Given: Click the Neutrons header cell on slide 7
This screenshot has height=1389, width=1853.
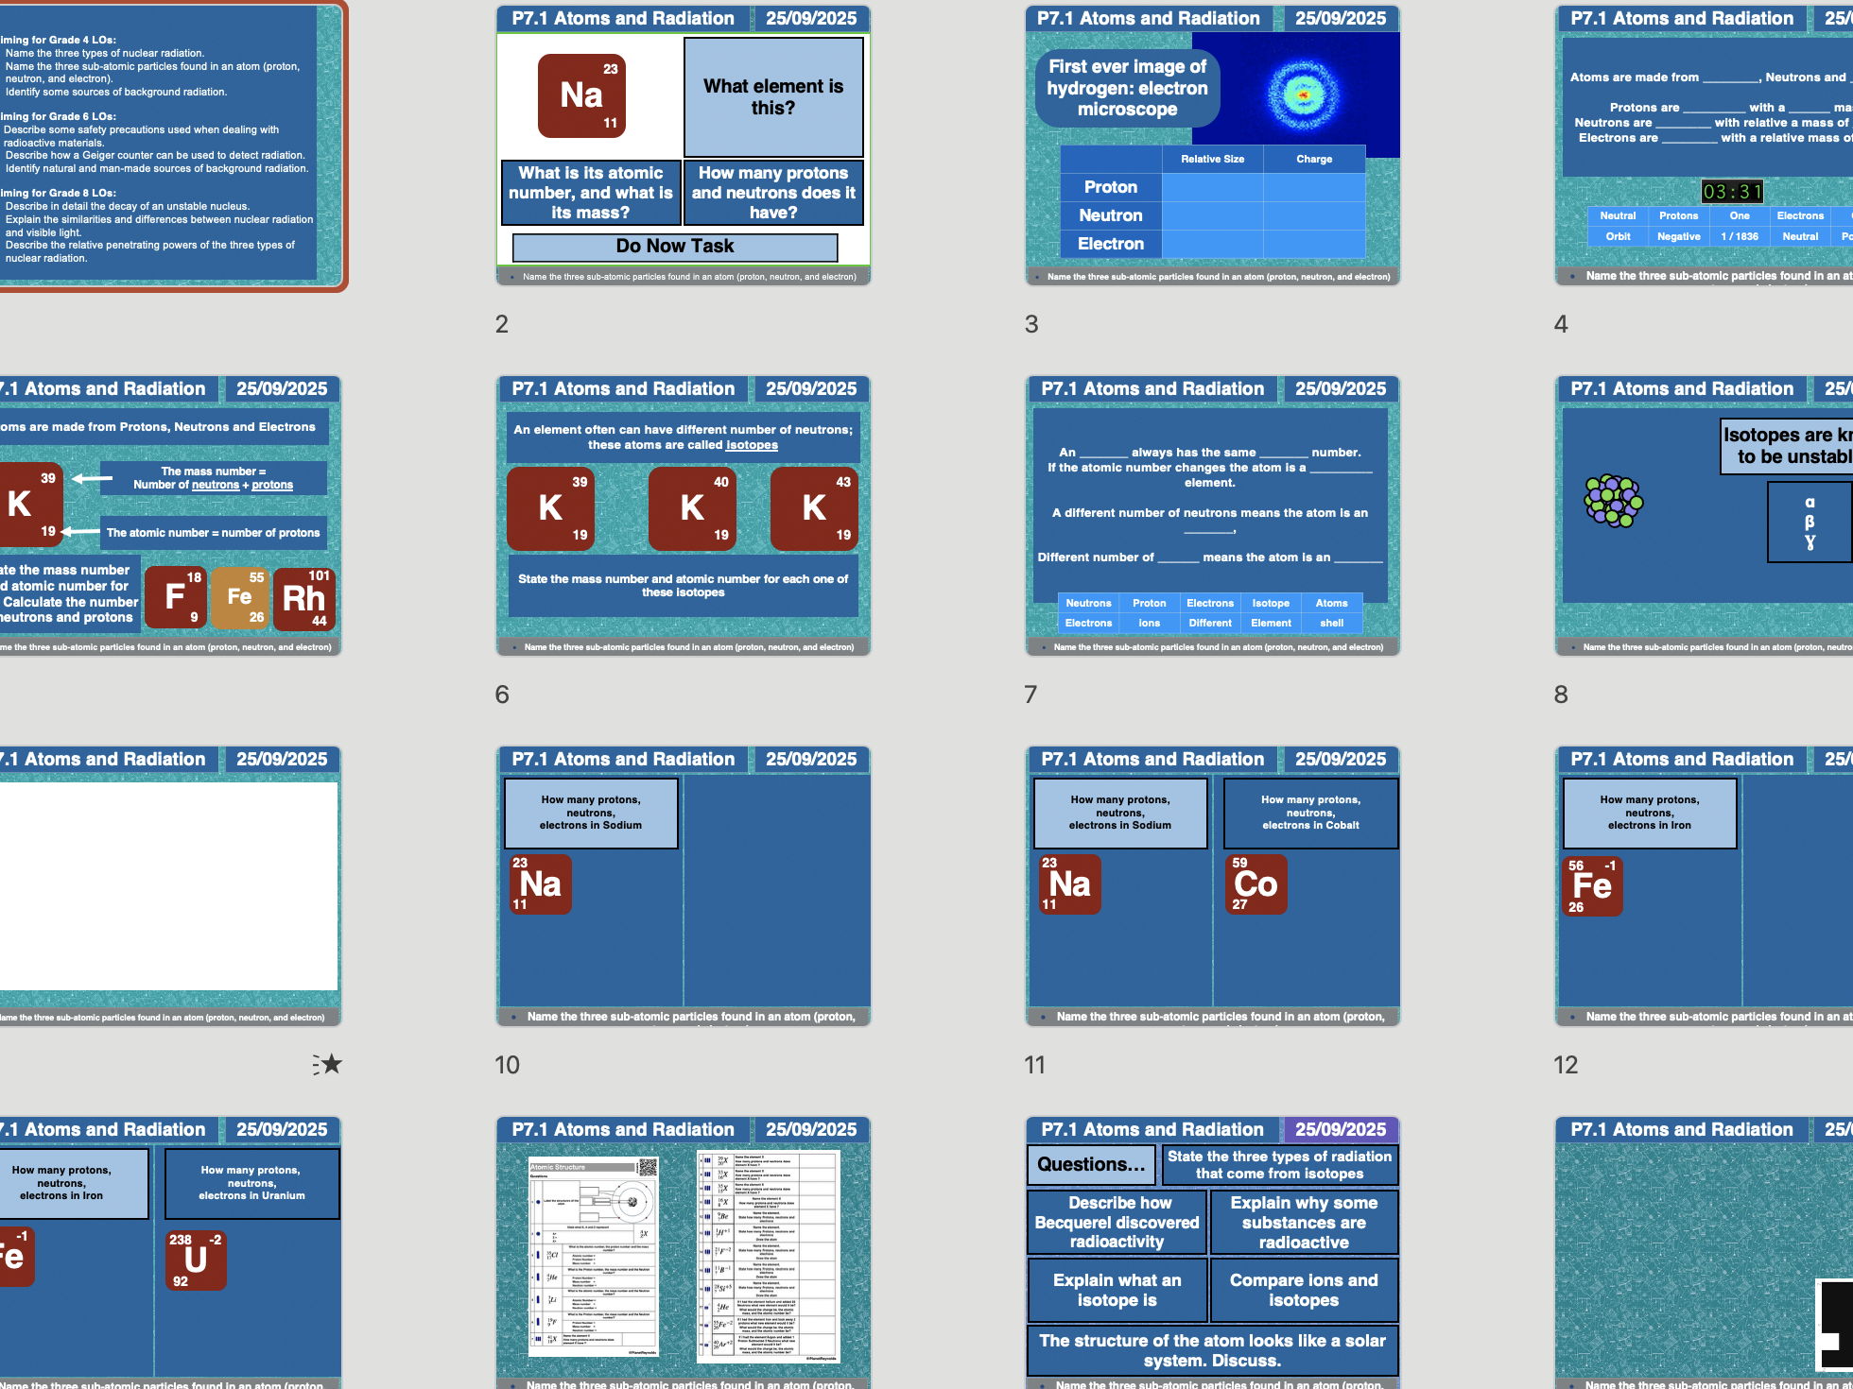Looking at the screenshot, I should click(1088, 603).
